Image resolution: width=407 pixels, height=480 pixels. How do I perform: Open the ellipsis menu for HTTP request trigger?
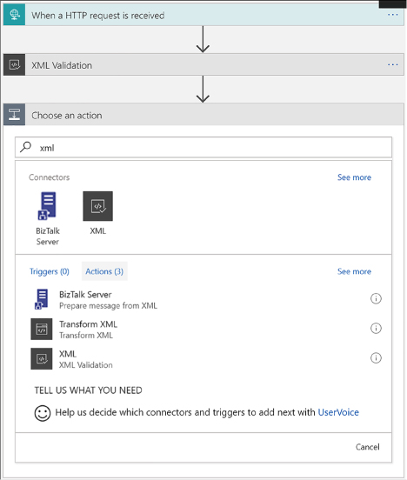click(x=392, y=15)
